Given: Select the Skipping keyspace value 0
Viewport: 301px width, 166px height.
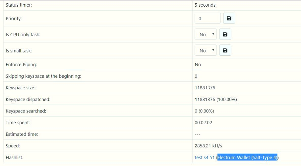Looking at the screenshot, I should (x=196, y=76).
